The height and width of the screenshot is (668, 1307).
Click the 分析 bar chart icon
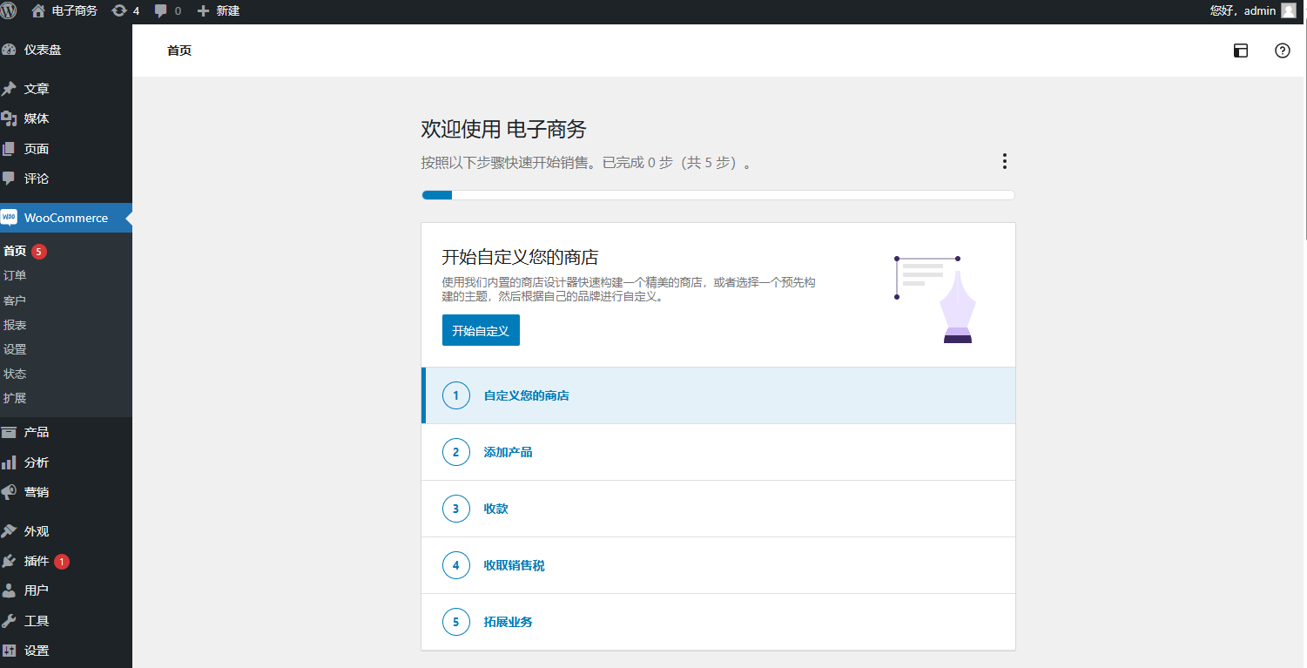pos(9,462)
